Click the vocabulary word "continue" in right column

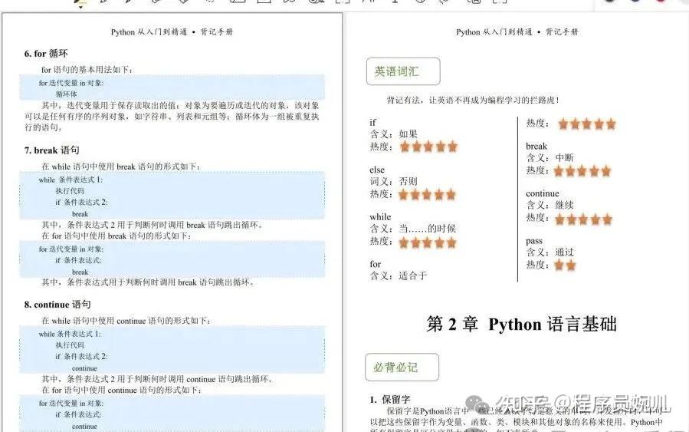[543, 193]
